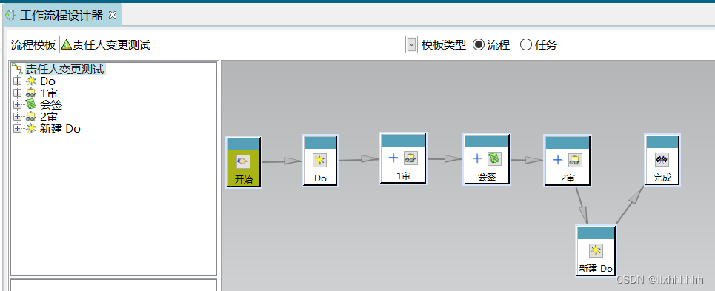This screenshot has height=291, width=715.
Task: Click the 新建 Do star icon in tree
Action: [x=31, y=129]
